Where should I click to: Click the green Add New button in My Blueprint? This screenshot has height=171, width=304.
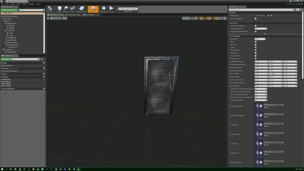coord(5,59)
